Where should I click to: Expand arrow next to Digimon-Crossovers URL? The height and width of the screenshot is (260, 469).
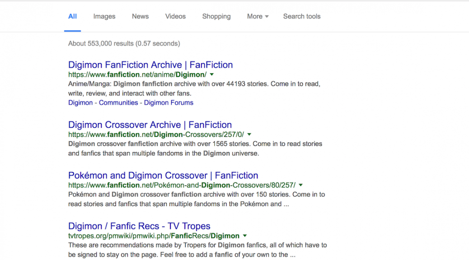249,135
